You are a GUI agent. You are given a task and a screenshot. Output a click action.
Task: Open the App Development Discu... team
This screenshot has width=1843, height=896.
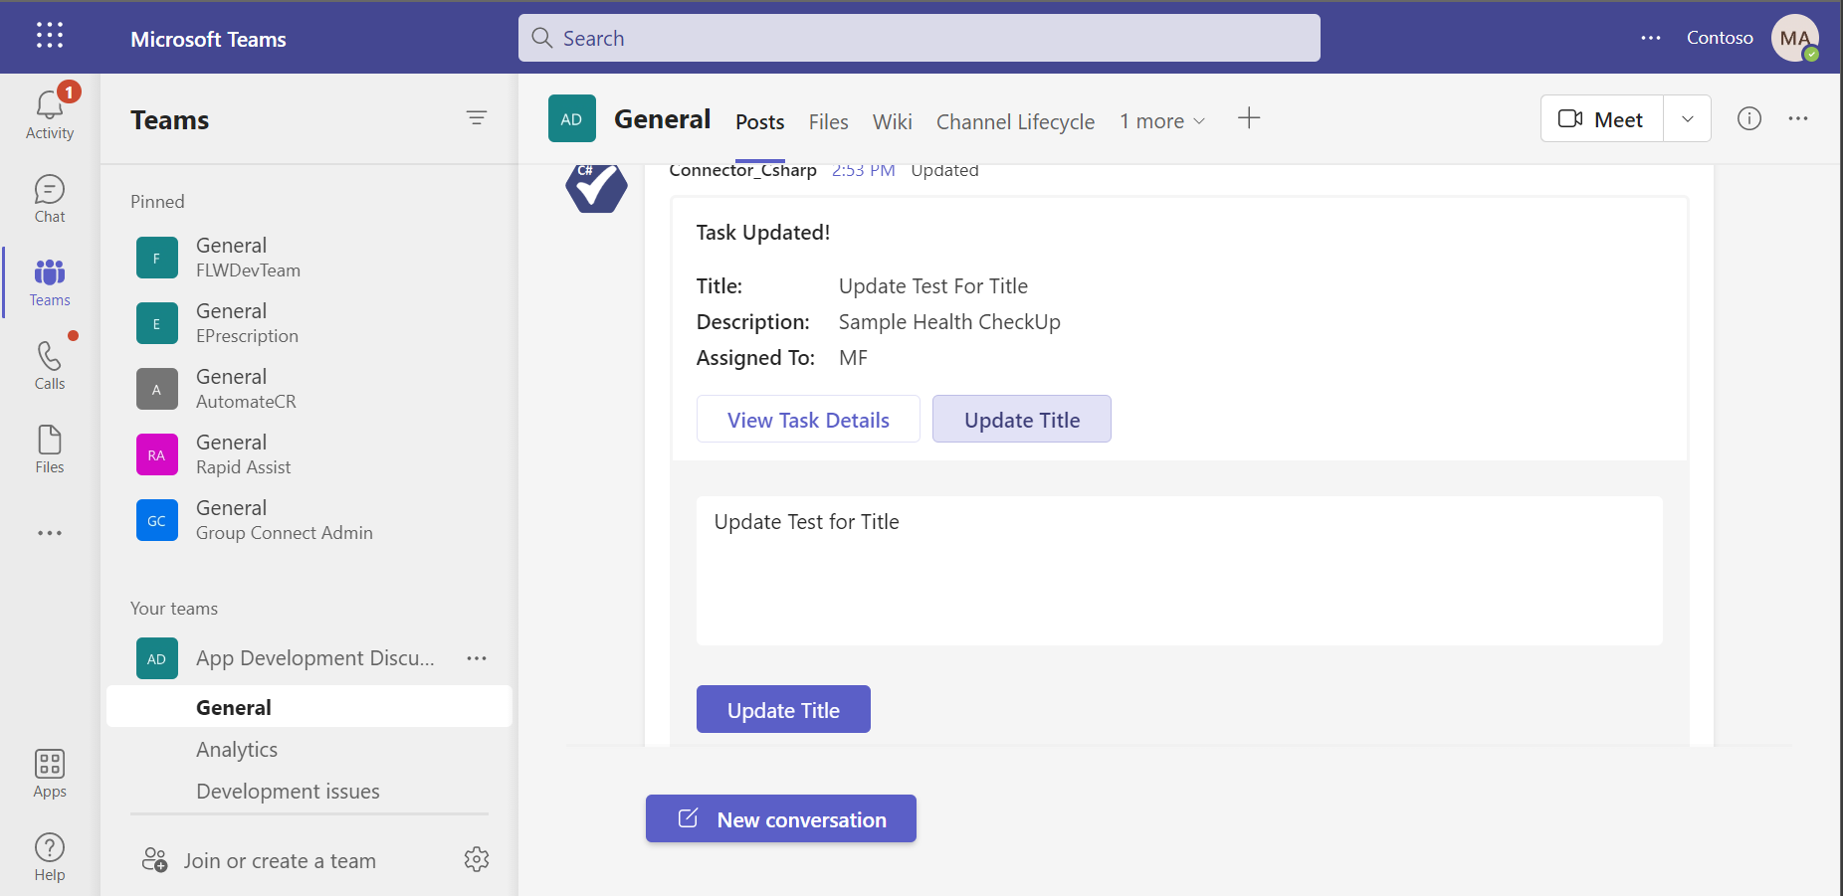point(315,658)
